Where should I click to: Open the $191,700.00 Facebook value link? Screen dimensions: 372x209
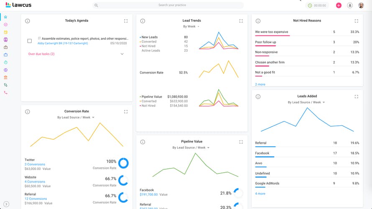149,194
